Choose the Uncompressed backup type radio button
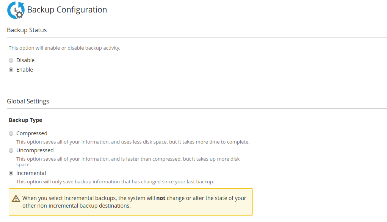 point(11,150)
